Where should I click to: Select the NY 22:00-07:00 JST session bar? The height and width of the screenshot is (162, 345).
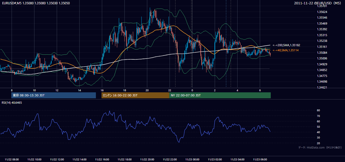point(220,95)
